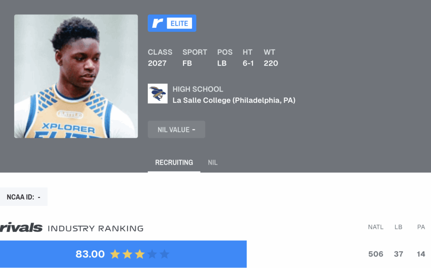
Task: Open La Salle College mascot logo
Action: pyautogui.click(x=157, y=94)
